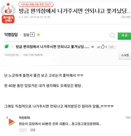Open the comment three-dot menu
Viewport: 131px width, 136px height.
[x=23, y=130]
